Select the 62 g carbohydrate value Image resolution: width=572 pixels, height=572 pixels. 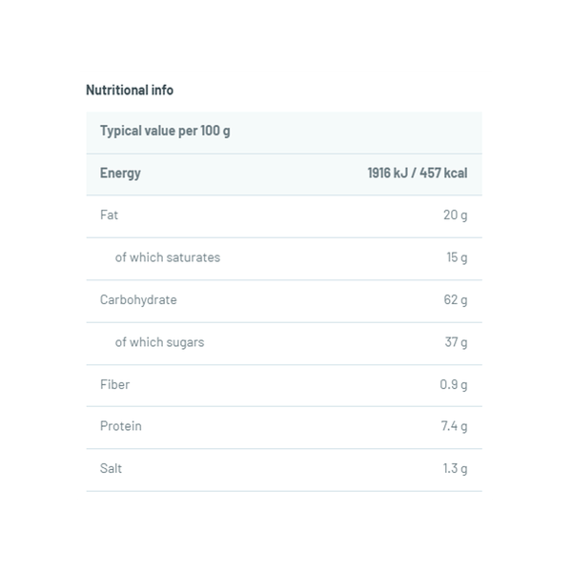456,300
